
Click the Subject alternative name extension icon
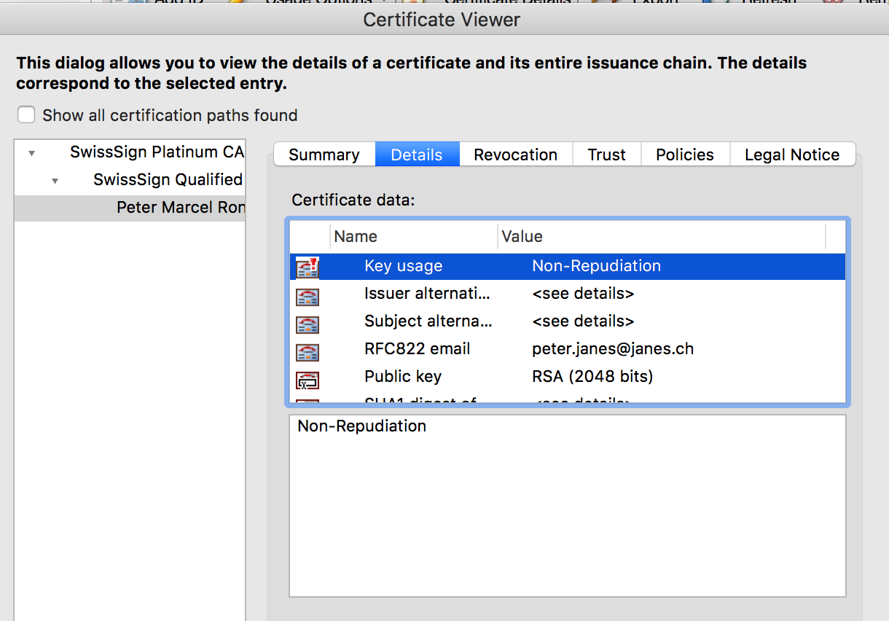308,323
